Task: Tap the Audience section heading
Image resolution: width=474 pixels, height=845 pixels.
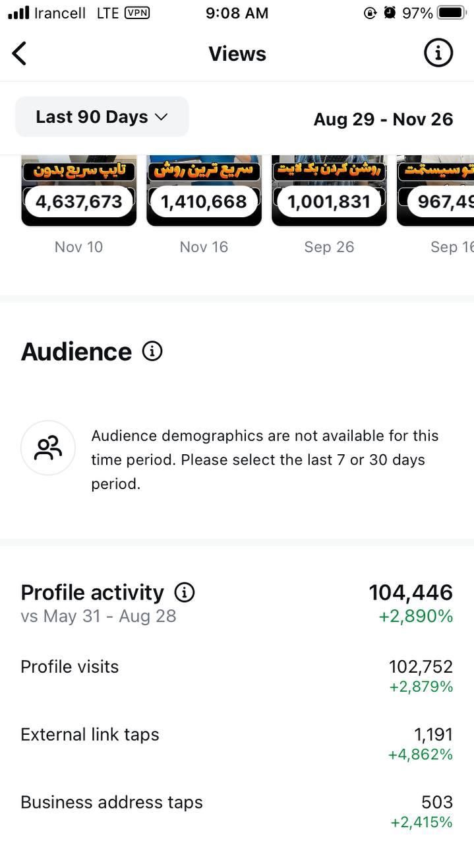Action: pyautogui.click(x=76, y=351)
